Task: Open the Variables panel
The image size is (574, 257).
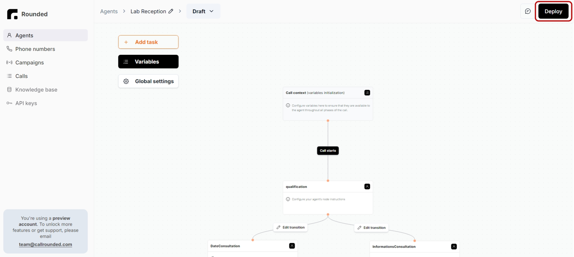Action: coord(148,61)
